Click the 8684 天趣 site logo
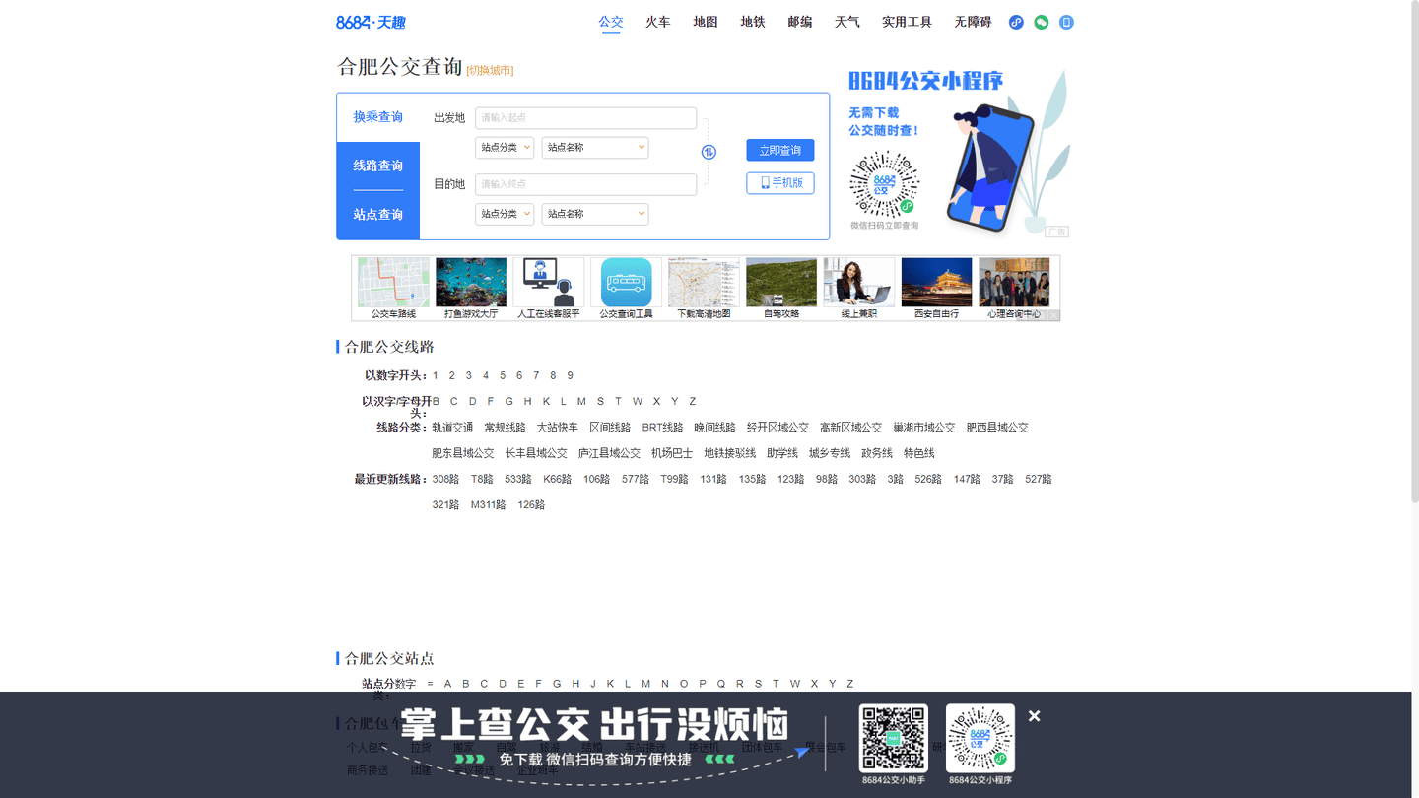Image resolution: width=1419 pixels, height=798 pixels. coord(371,22)
